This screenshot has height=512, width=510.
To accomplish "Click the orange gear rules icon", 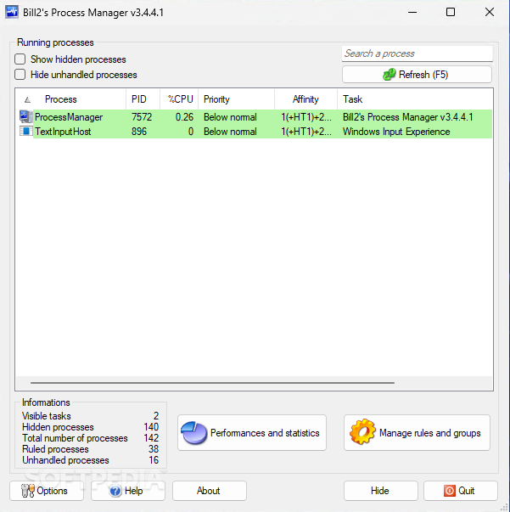I will click(362, 432).
